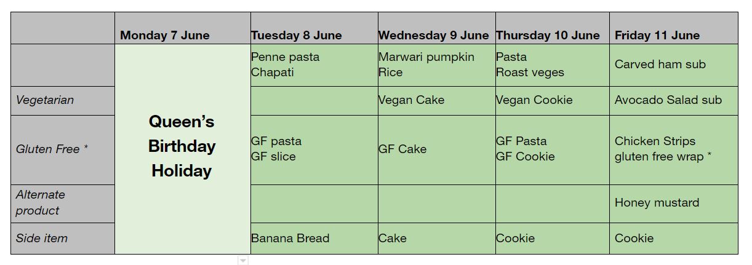The width and height of the screenshot is (752, 265).
Task: Select the Friday 11 June header cell
Action: tap(674, 28)
